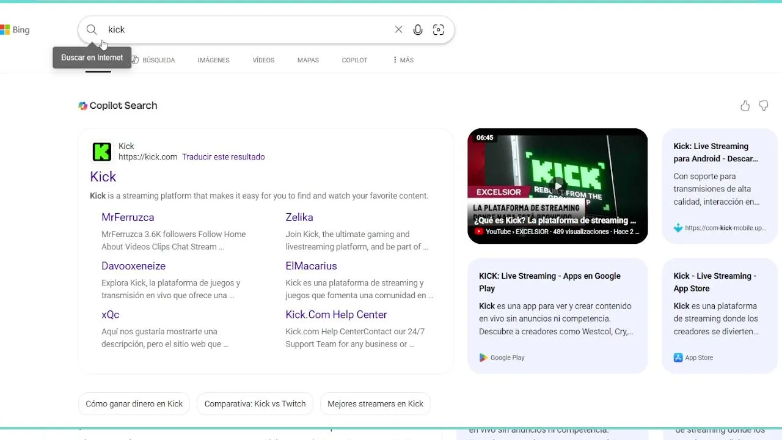
Task: Switch to the IMÁGENES tab
Action: 214,60
